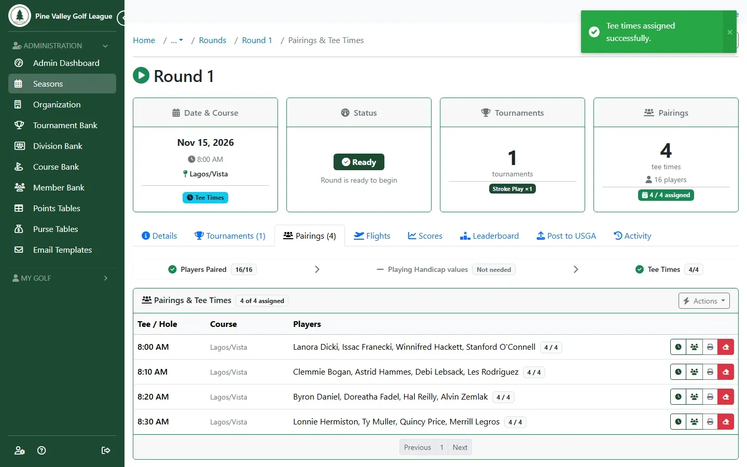The width and height of the screenshot is (747, 467).
Task: View the Leaderboard tab
Action: click(x=489, y=236)
